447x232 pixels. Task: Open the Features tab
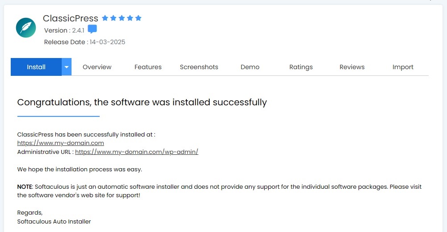pos(148,67)
